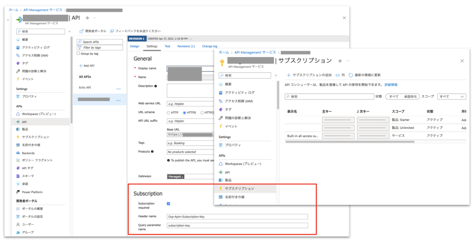475x243 pixels.
Task: Open 承認 in the sidebar
Action: 25,184
